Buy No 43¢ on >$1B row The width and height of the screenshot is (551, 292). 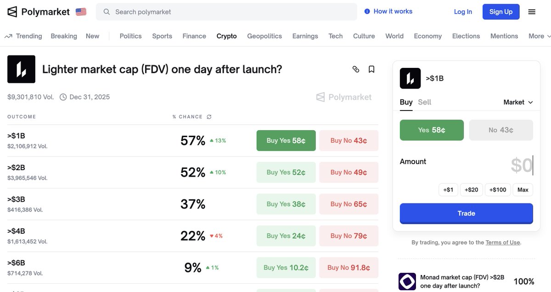click(349, 141)
